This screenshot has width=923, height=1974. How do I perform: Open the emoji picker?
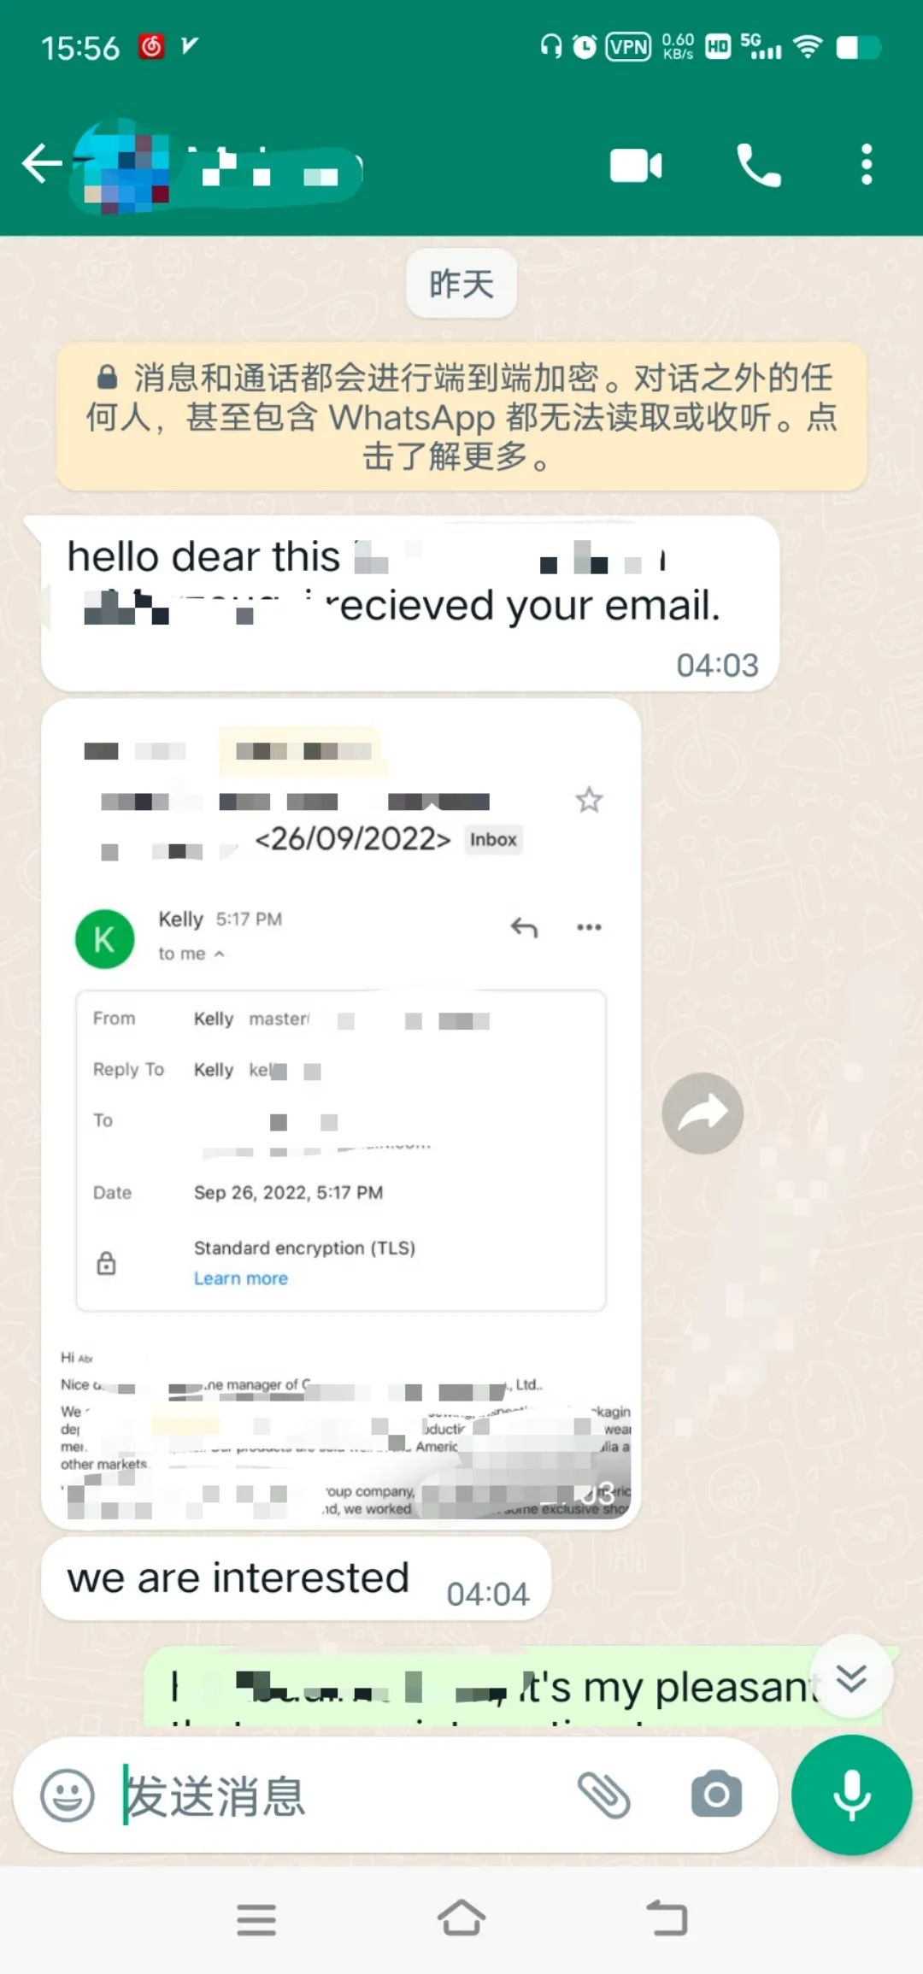(67, 1795)
